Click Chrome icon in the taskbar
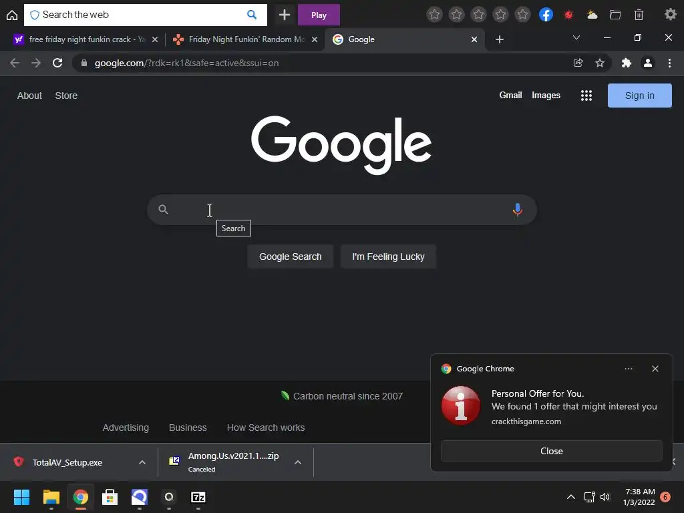The width and height of the screenshot is (684, 513). (81, 497)
